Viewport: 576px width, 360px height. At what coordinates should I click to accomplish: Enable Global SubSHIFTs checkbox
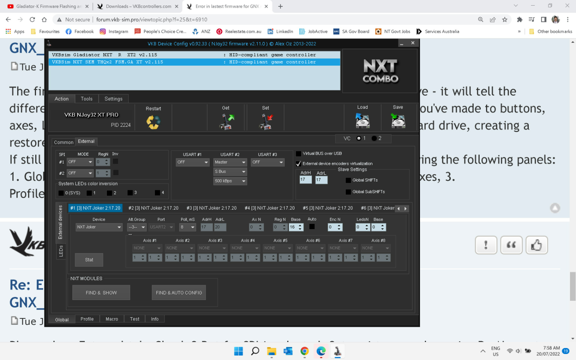coord(348,192)
